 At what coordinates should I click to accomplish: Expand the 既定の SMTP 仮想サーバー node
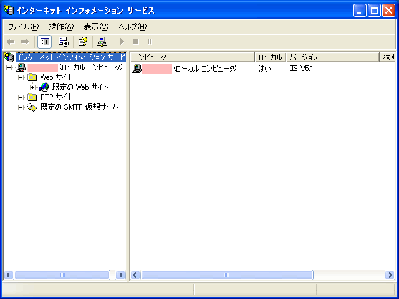tap(21, 107)
